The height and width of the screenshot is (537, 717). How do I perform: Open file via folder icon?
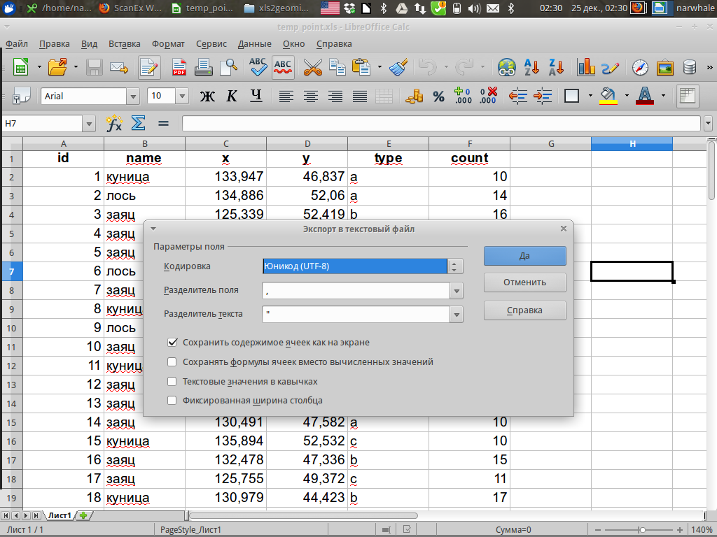pos(57,68)
